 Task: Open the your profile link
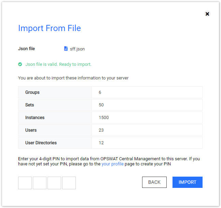(112, 164)
